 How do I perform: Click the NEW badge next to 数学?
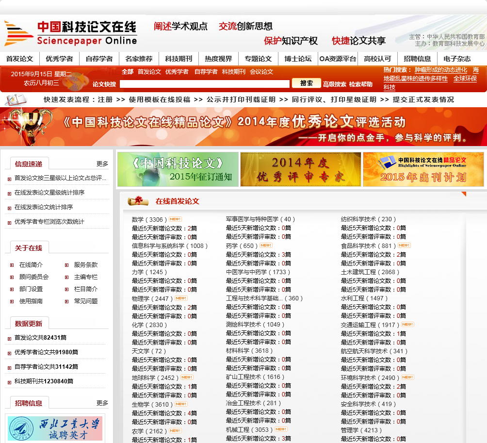tap(176, 219)
